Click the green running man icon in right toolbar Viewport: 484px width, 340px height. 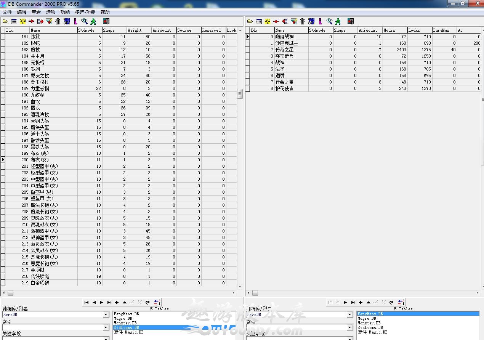tap(338, 21)
